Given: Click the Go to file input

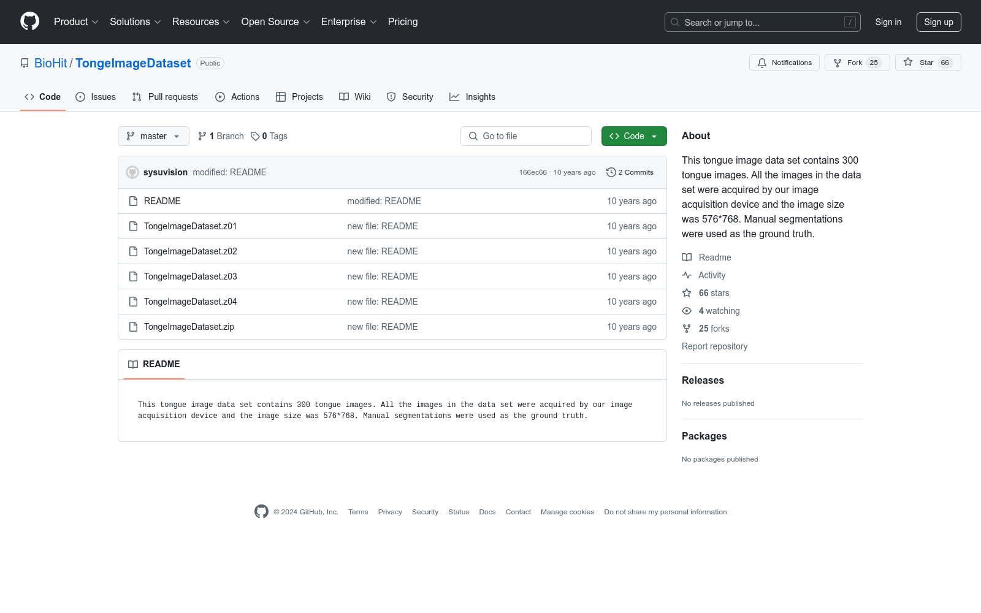Looking at the screenshot, I should pos(526,136).
